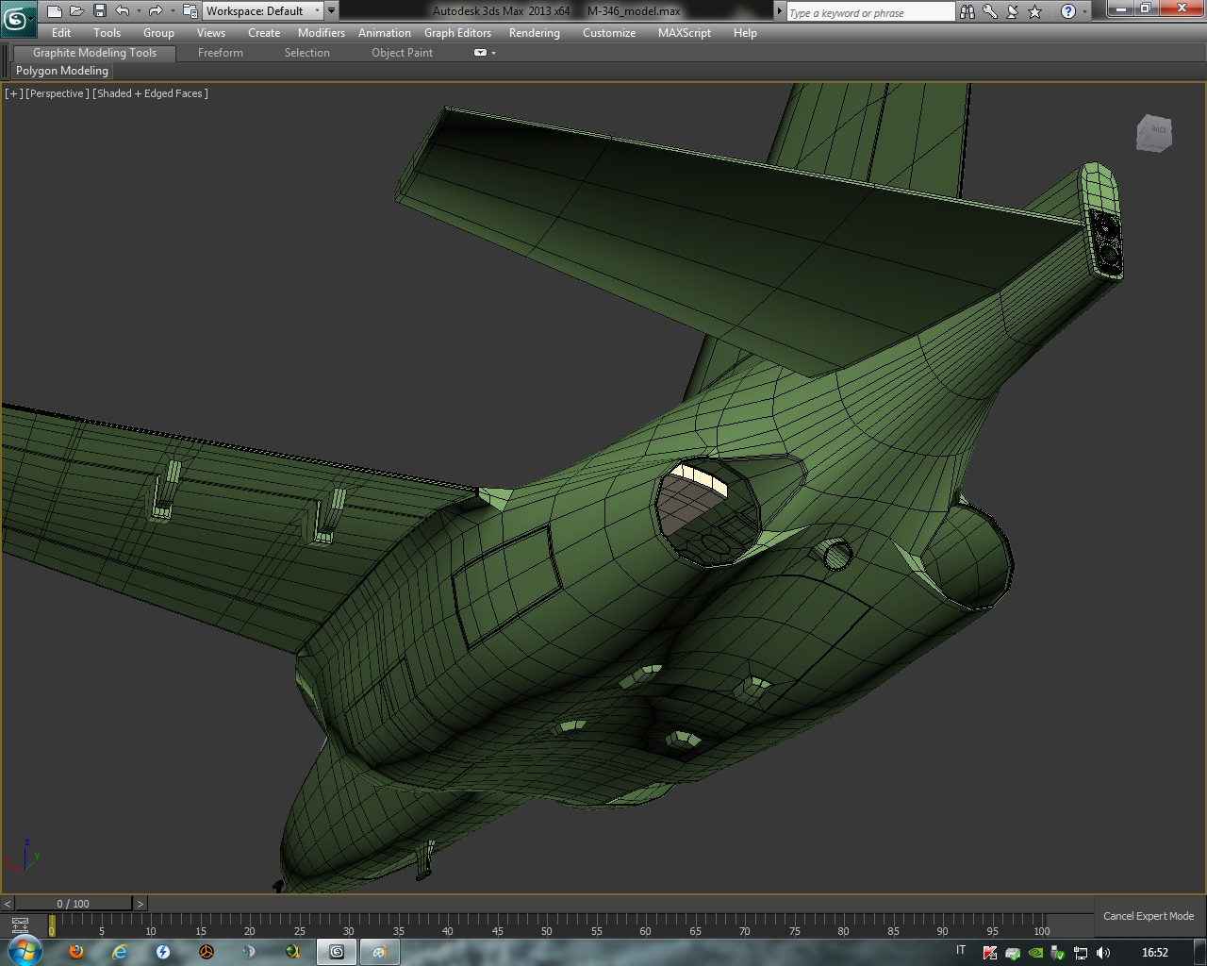Step time slider back one frame
The height and width of the screenshot is (966, 1207).
pos(8,904)
